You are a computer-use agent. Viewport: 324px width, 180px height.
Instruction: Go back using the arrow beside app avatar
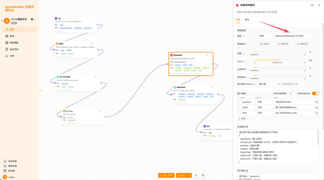[2, 21]
